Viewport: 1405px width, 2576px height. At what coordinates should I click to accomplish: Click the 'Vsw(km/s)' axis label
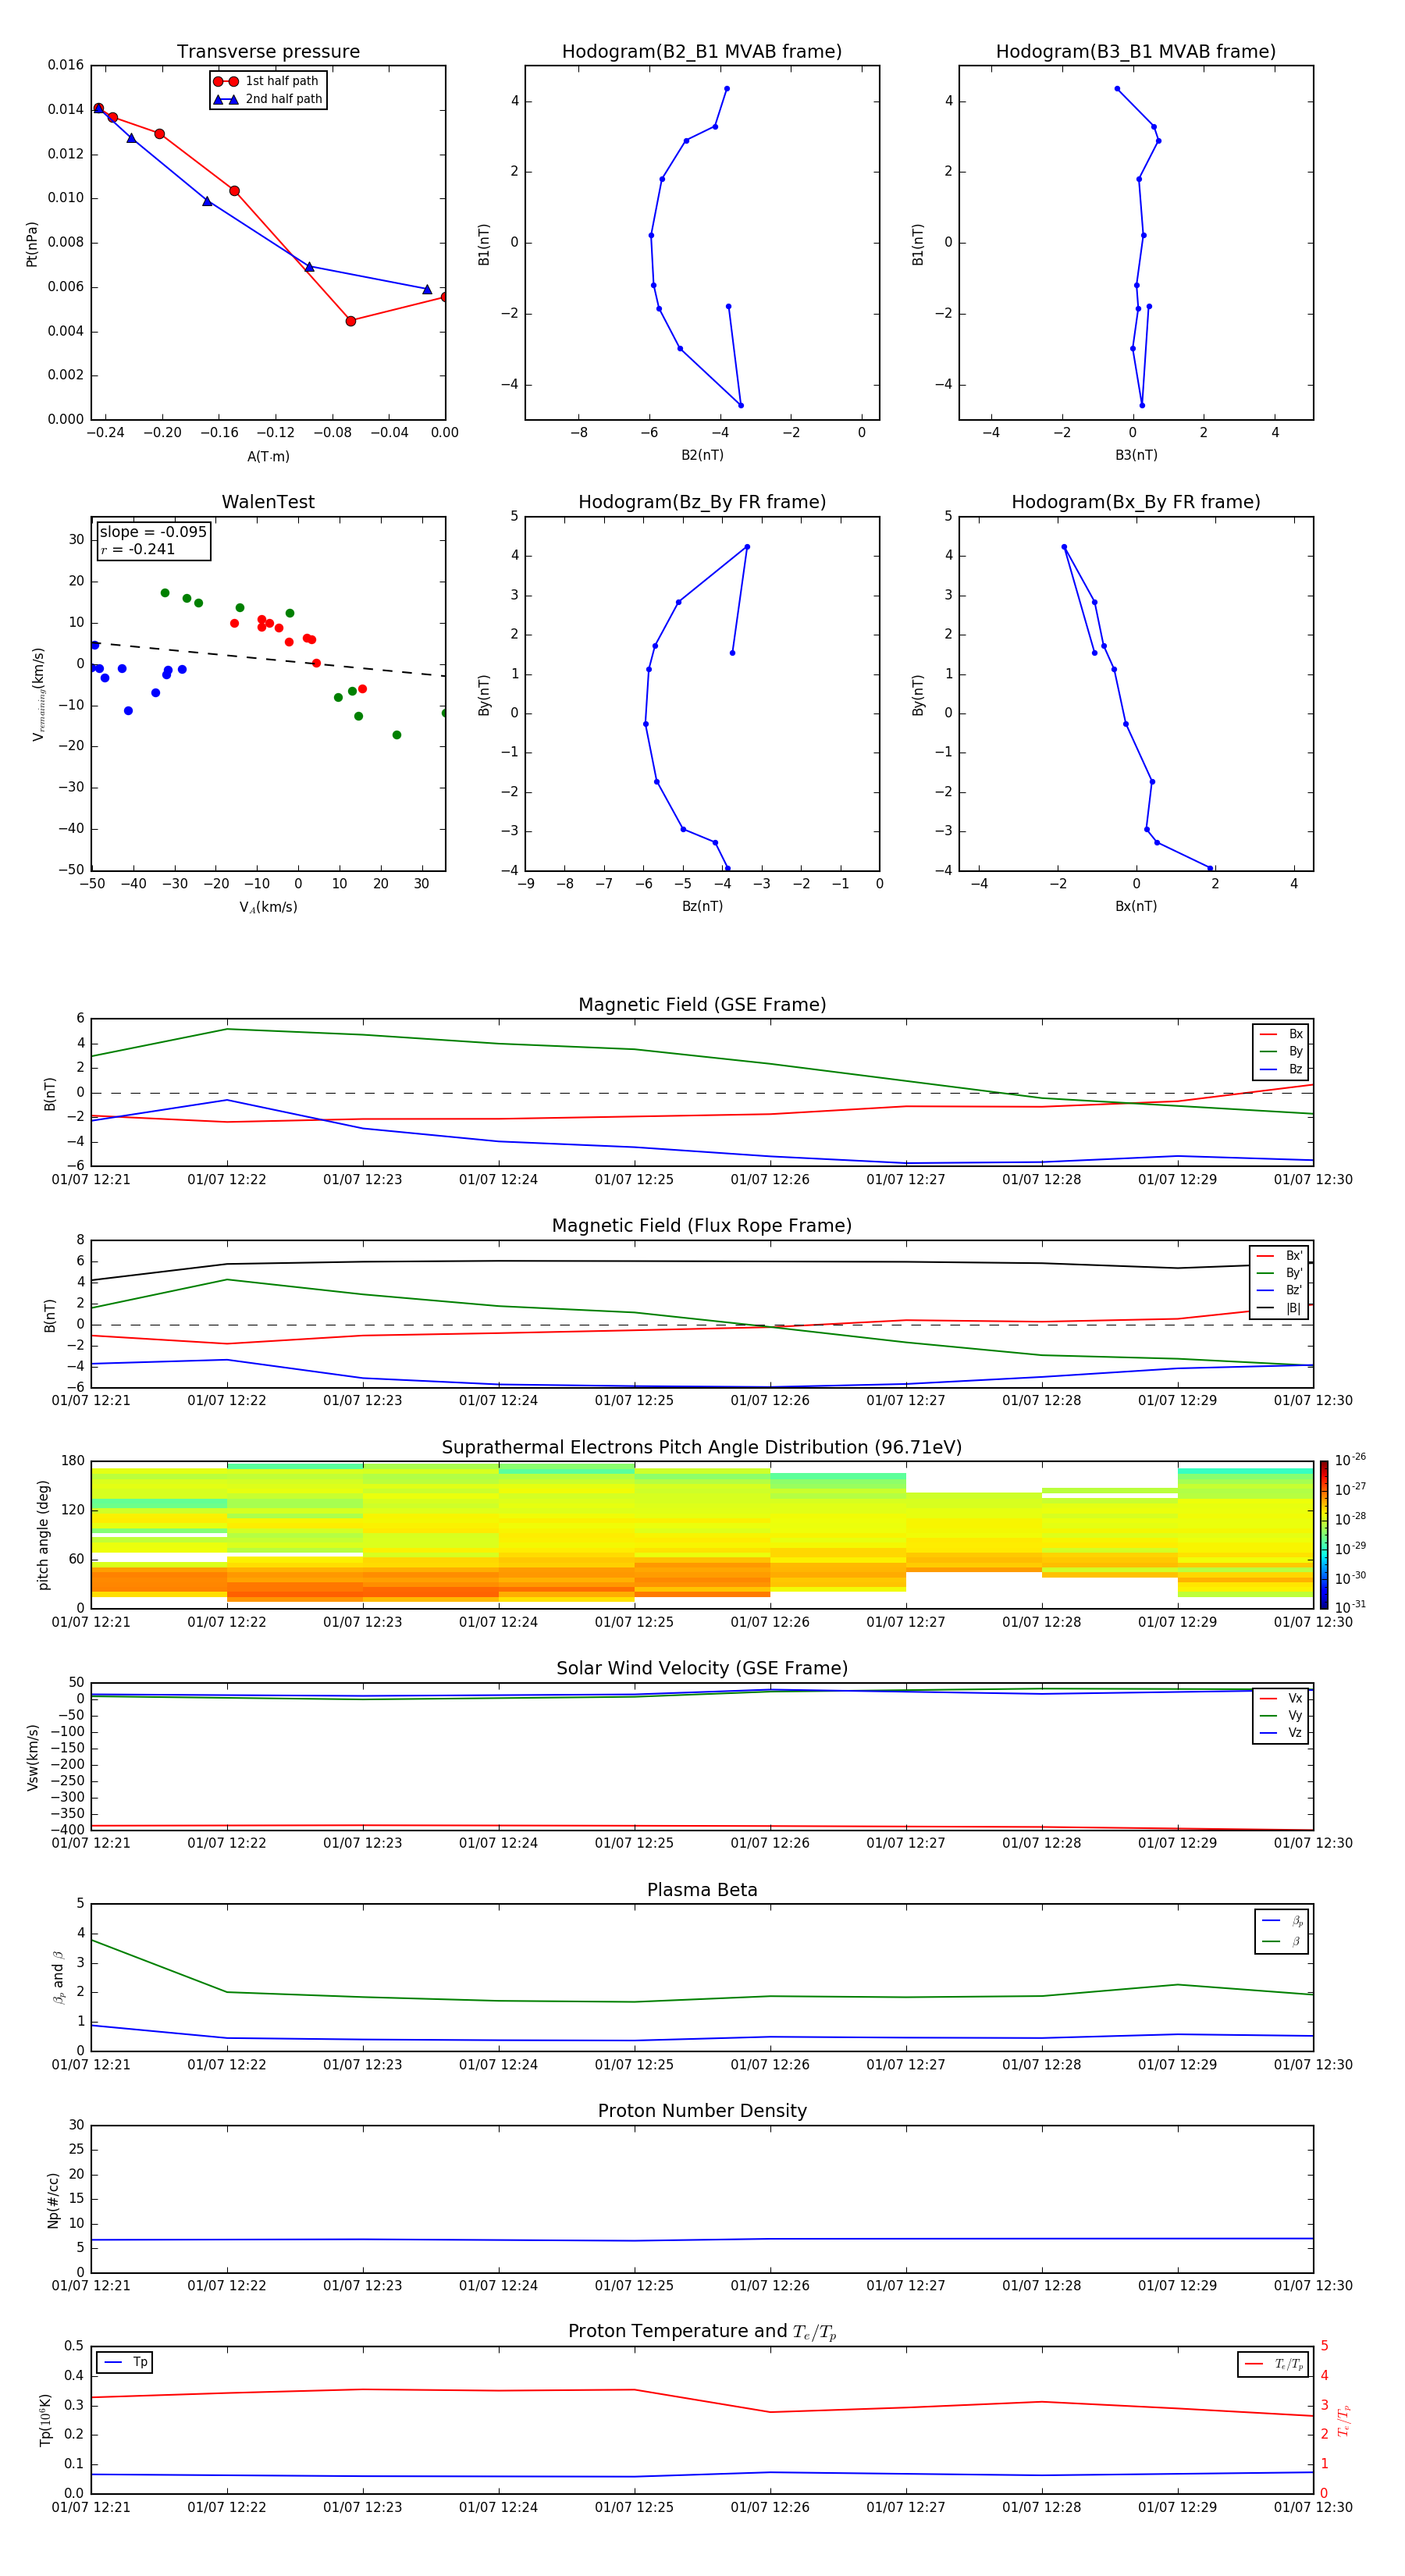click(33, 1757)
